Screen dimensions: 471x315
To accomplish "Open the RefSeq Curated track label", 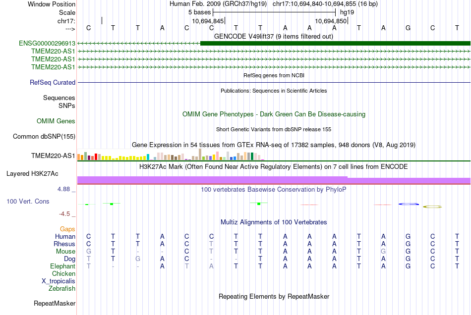I will pos(52,83).
